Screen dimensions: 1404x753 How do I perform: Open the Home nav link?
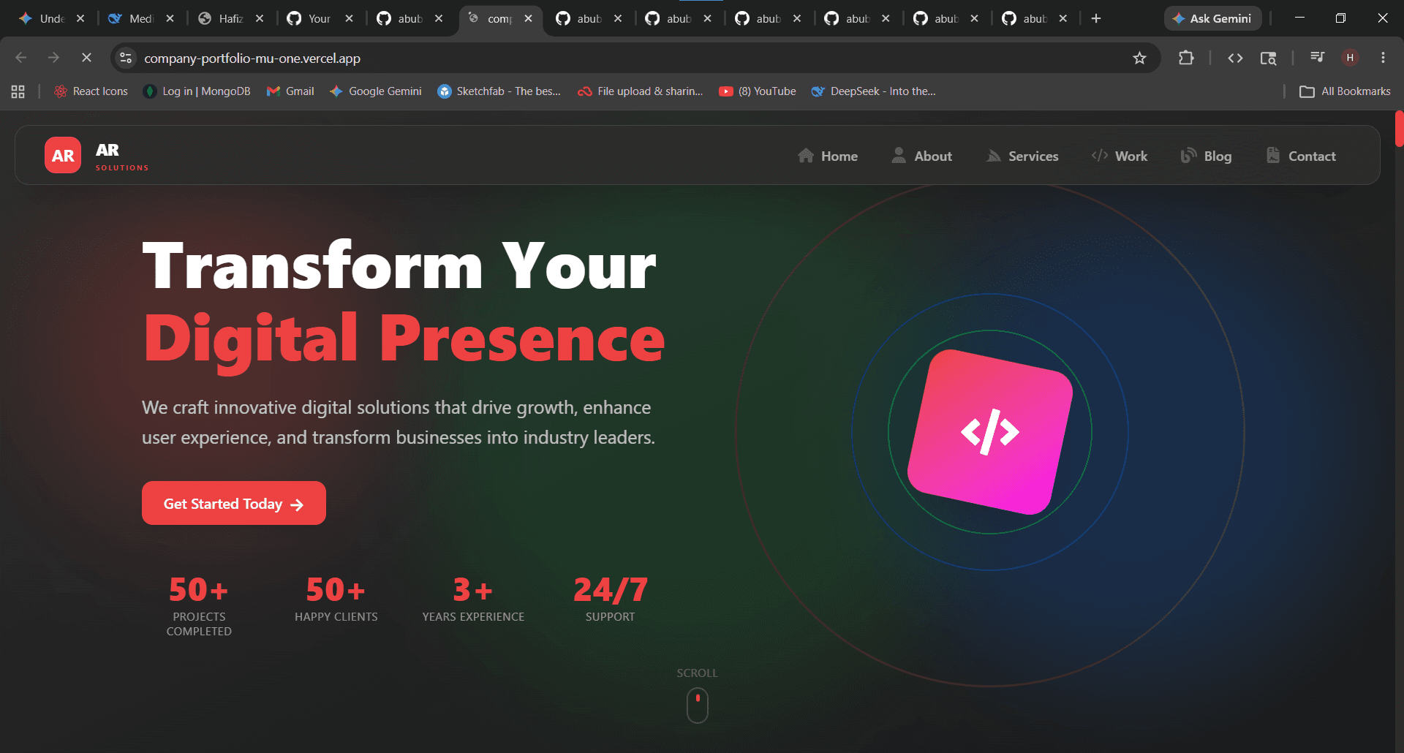coord(828,156)
